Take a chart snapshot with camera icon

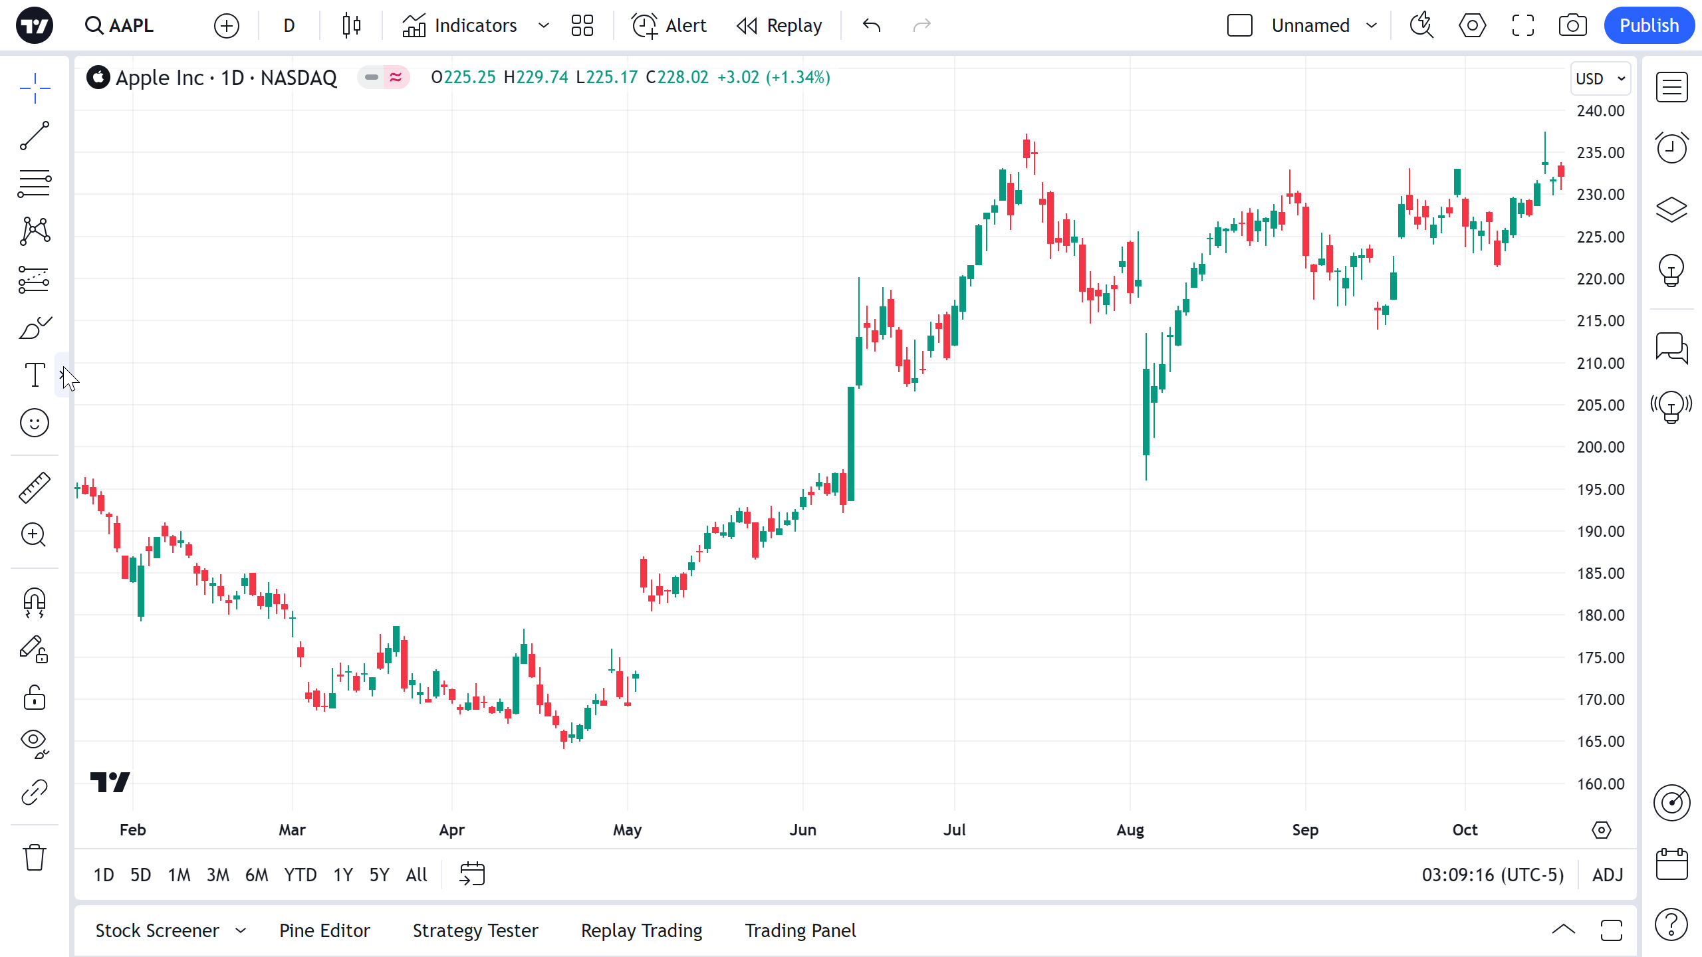1572,26
